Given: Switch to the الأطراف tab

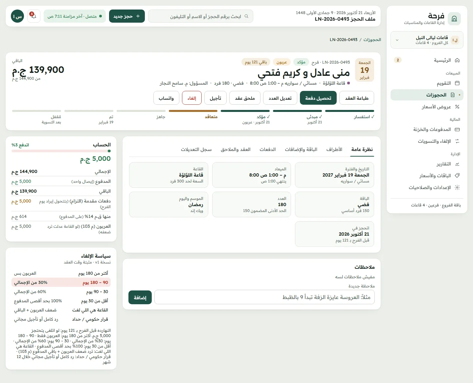Looking at the screenshot, I should point(334,150).
